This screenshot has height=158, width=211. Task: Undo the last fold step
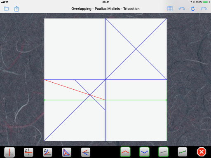pos(182,9)
